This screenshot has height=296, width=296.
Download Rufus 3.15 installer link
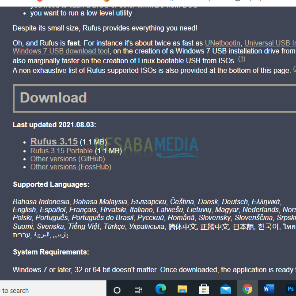(54, 142)
